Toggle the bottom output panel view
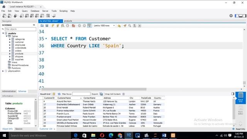This screenshot has height=139, width=247. click(x=240, y=16)
